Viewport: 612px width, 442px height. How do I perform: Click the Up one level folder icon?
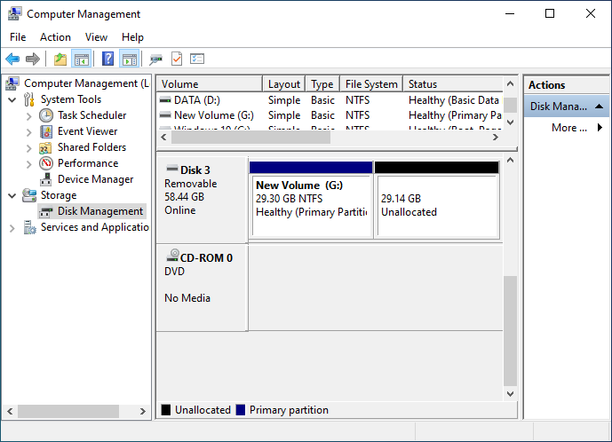pyautogui.click(x=60, y=59)
